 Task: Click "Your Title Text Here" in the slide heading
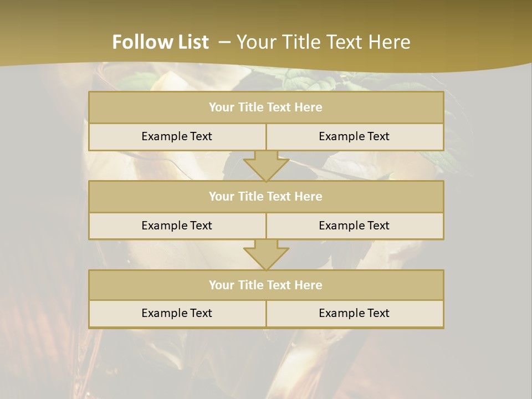[x=323, y=42]
